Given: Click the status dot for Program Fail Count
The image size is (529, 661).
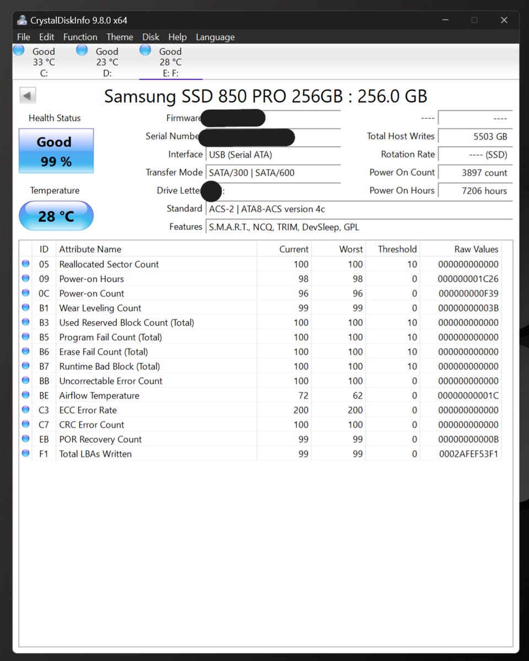Looking at the screenshot, I should click(26, 337).
